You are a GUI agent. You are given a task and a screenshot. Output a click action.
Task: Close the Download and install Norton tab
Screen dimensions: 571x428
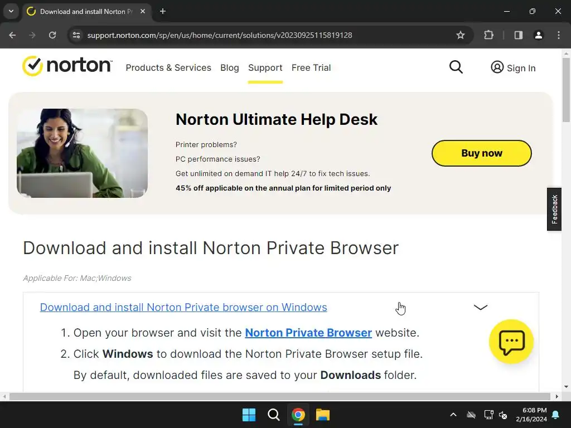[143, 11]
